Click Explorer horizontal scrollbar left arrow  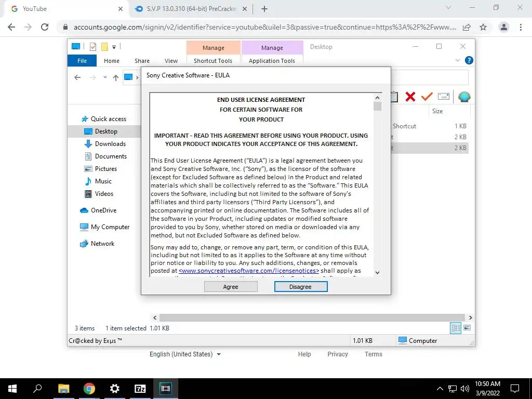(x=155, y=317)
